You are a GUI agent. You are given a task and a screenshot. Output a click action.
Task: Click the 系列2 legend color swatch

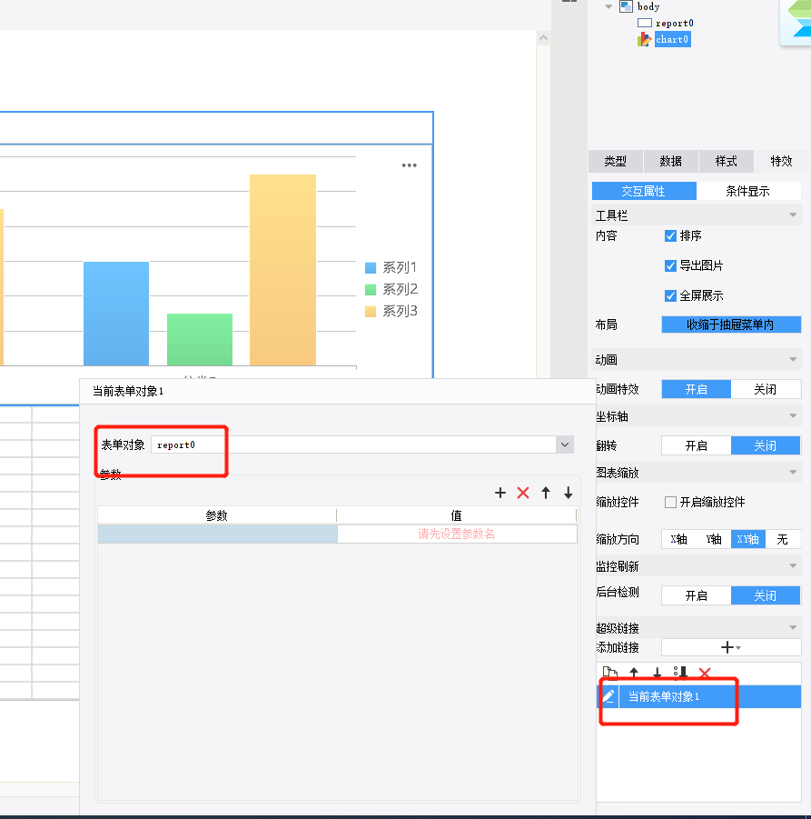coord(371,290)
